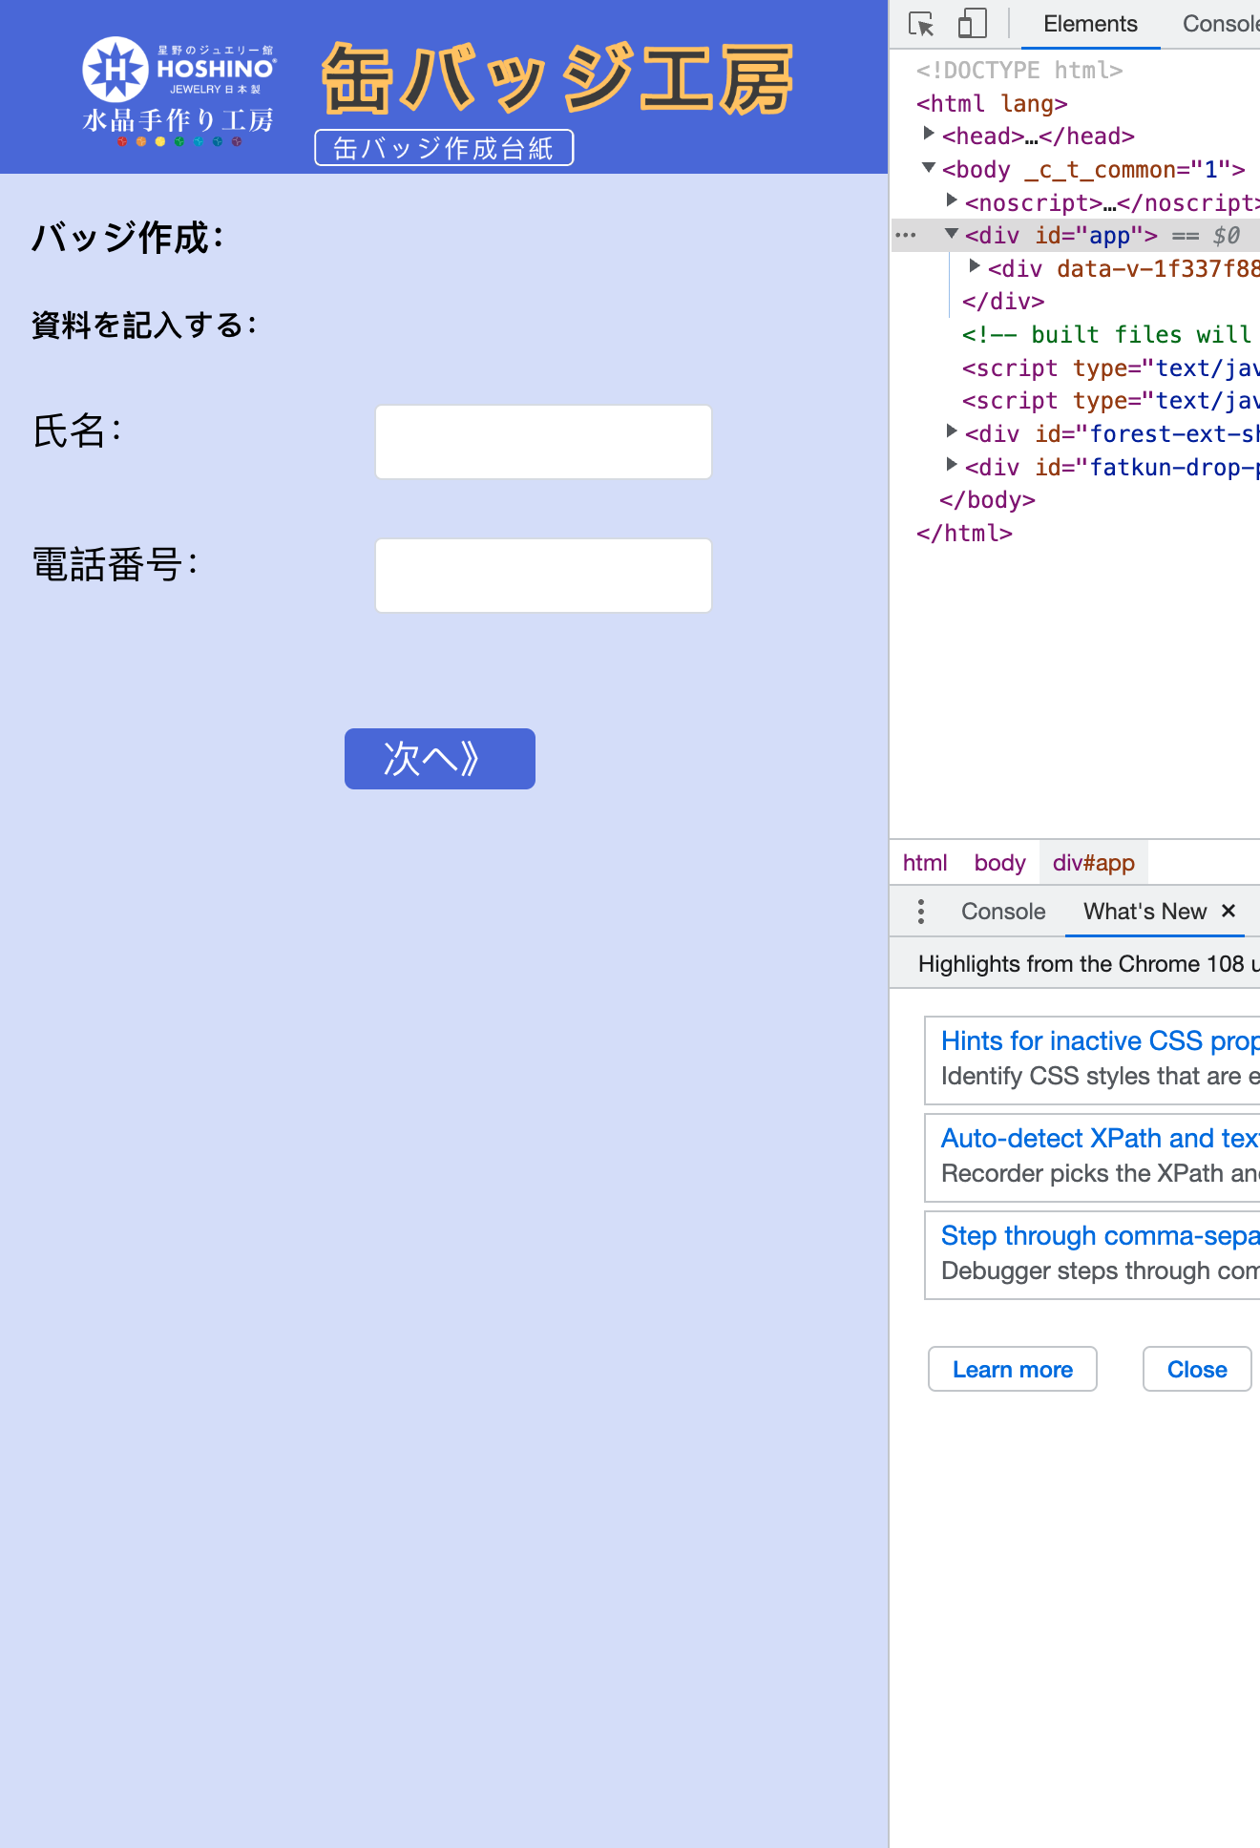1260x1848 pixels.
Task: Click the 氏名 name input field
Action: point(543,442)
